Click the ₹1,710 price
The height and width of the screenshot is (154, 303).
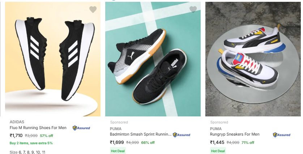16,136
